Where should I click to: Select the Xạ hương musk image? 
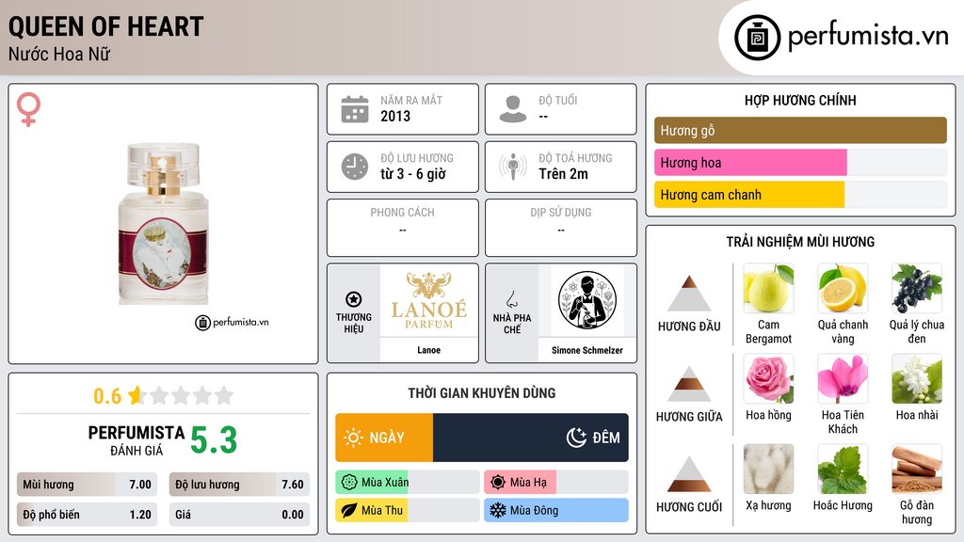(768, 469)
